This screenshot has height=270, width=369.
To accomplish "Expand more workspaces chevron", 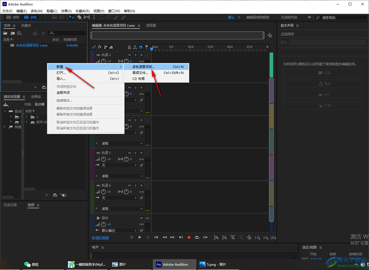I will (x=309, y=17).
